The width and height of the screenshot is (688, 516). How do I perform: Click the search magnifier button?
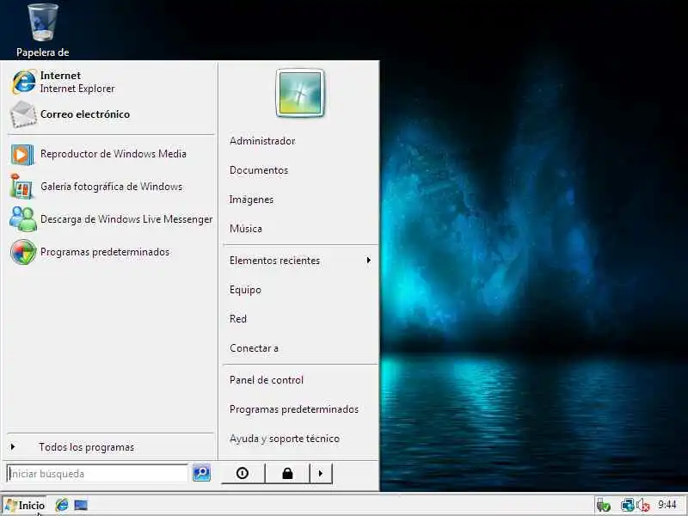(201, 472)
